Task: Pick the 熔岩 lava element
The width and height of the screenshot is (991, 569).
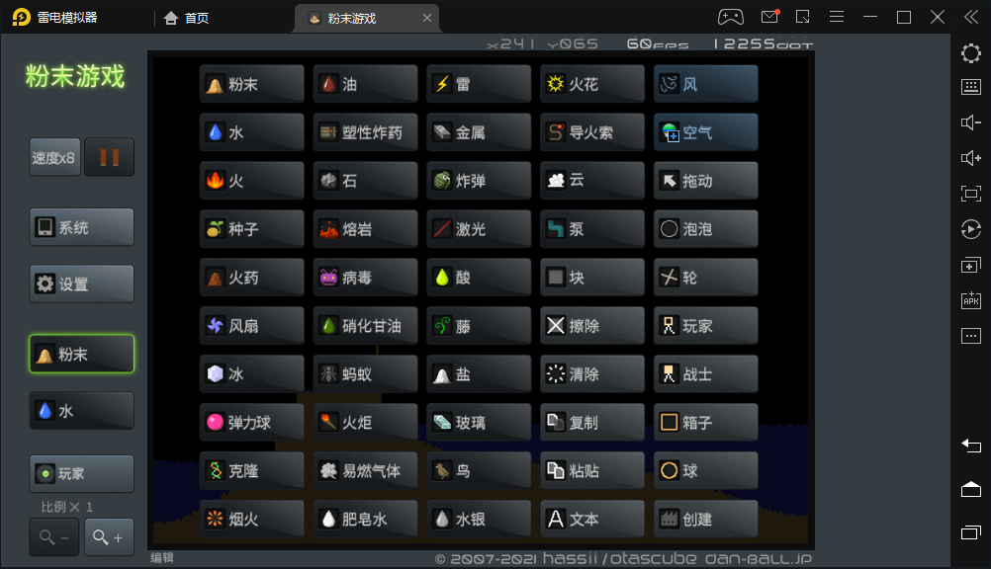Action: 365,228
